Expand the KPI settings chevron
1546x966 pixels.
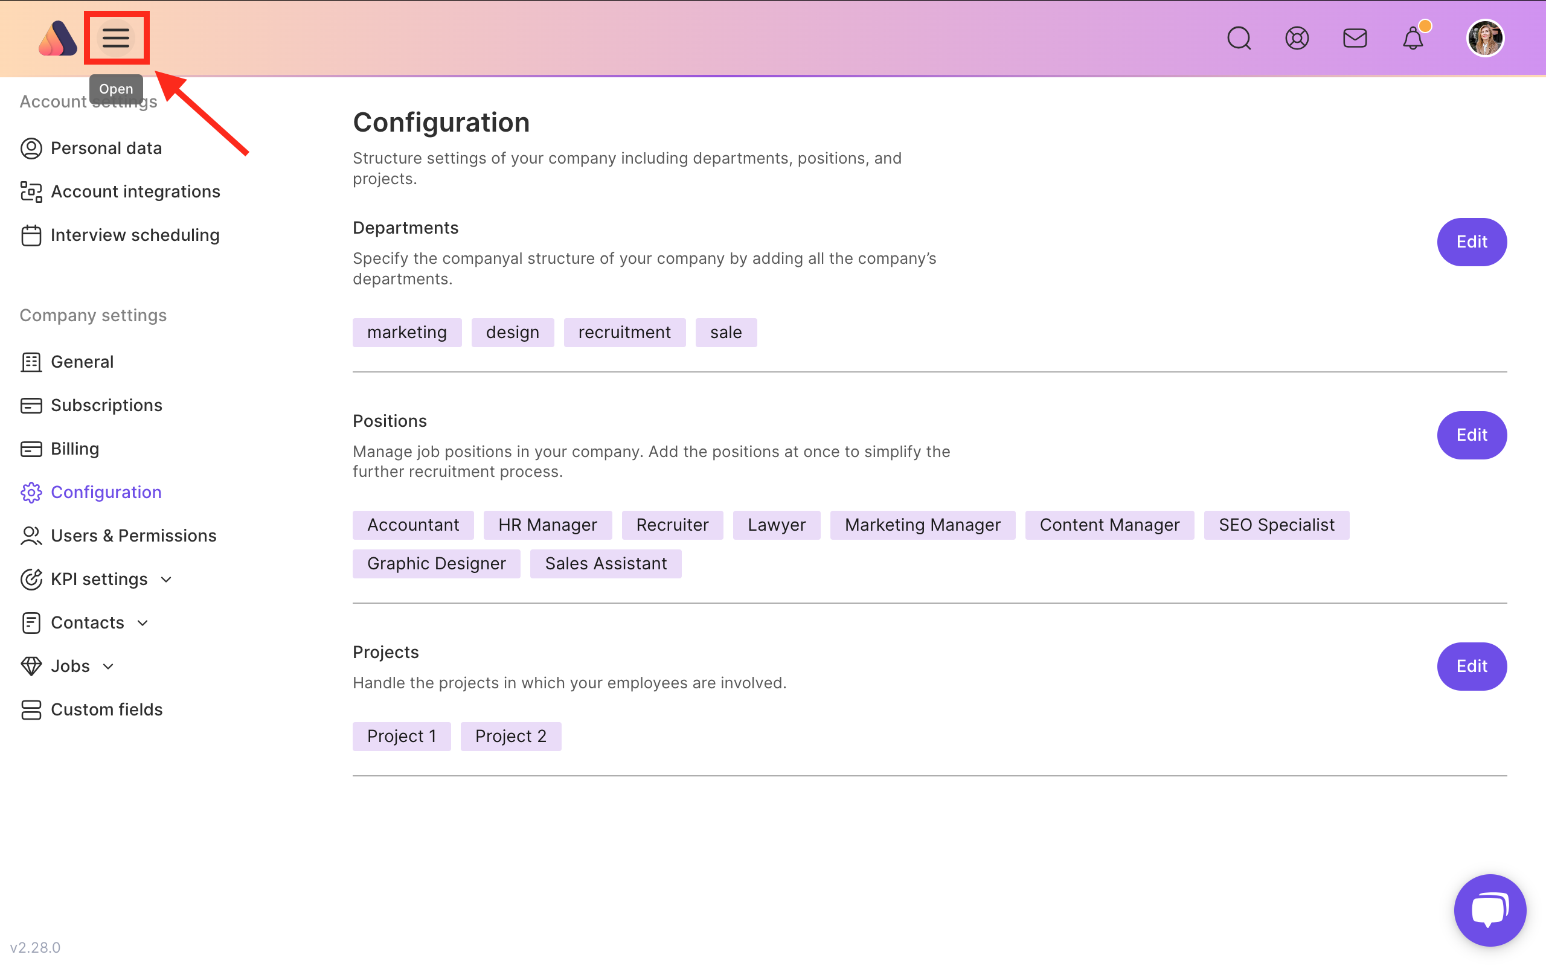click(166, 580)
